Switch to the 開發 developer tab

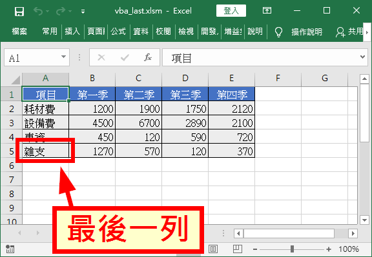(x=210, y=31)
